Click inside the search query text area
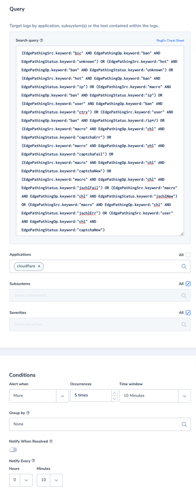The width and height of the screenshot is (196, 493). click(x=100, y=141)
